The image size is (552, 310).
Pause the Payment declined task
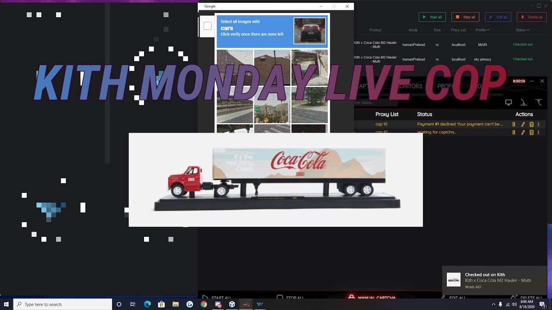click(x=514, y=124)
